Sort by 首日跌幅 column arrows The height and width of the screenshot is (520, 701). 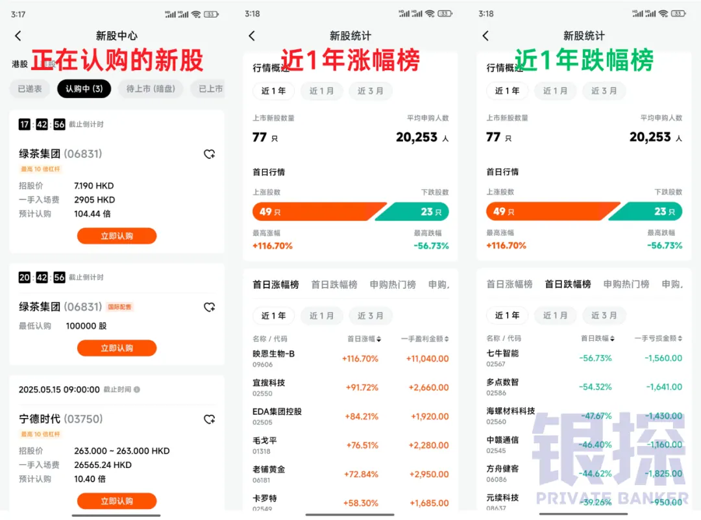tap(613, 339)
